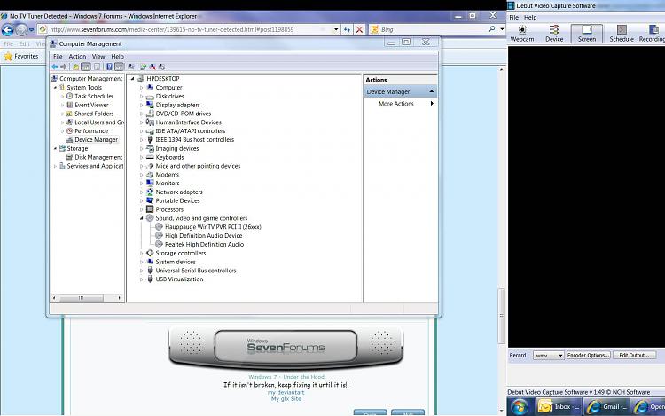Click the Uninstall device red-X toolbar icon
665x416 pixels.
coord(153,67)
